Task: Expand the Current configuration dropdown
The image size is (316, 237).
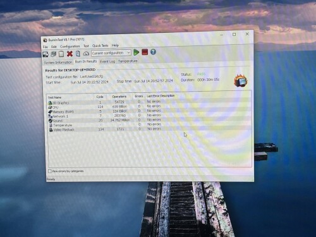Action: [111, 53]
